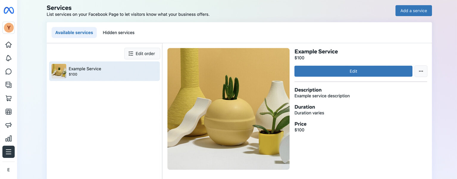
Task: Open Commerce via the shopping cart icon
Action: (8, 98)
